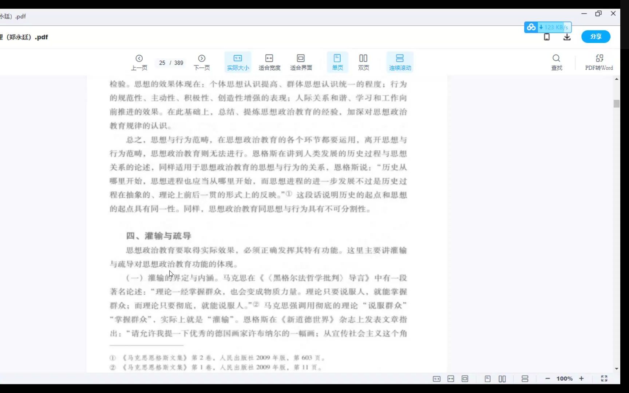Click bottom bar fit page icon
The width and height of the screenshot is (629, 393).
pos(465,379)
